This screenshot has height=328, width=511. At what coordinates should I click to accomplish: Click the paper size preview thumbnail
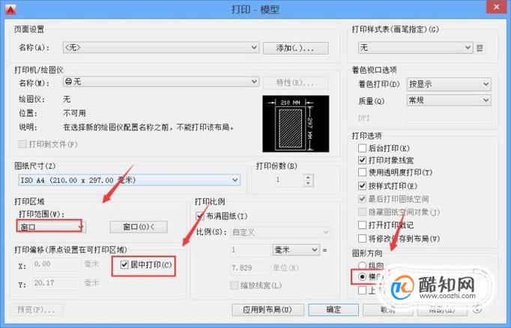pyautogui.click(x=295, y=124)
